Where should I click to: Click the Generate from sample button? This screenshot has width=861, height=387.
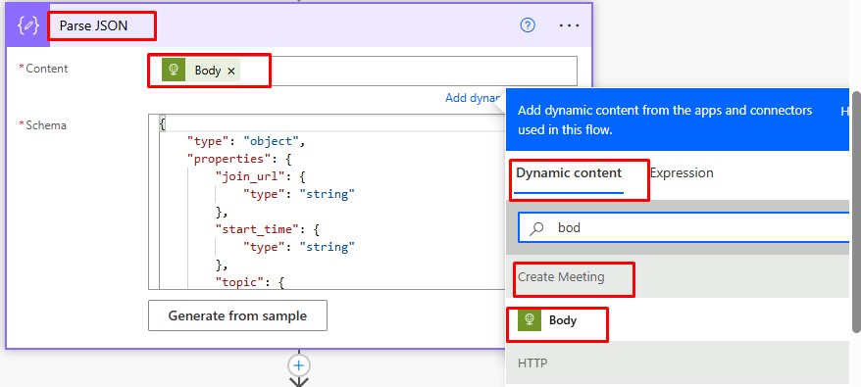[x=237, y=315]
